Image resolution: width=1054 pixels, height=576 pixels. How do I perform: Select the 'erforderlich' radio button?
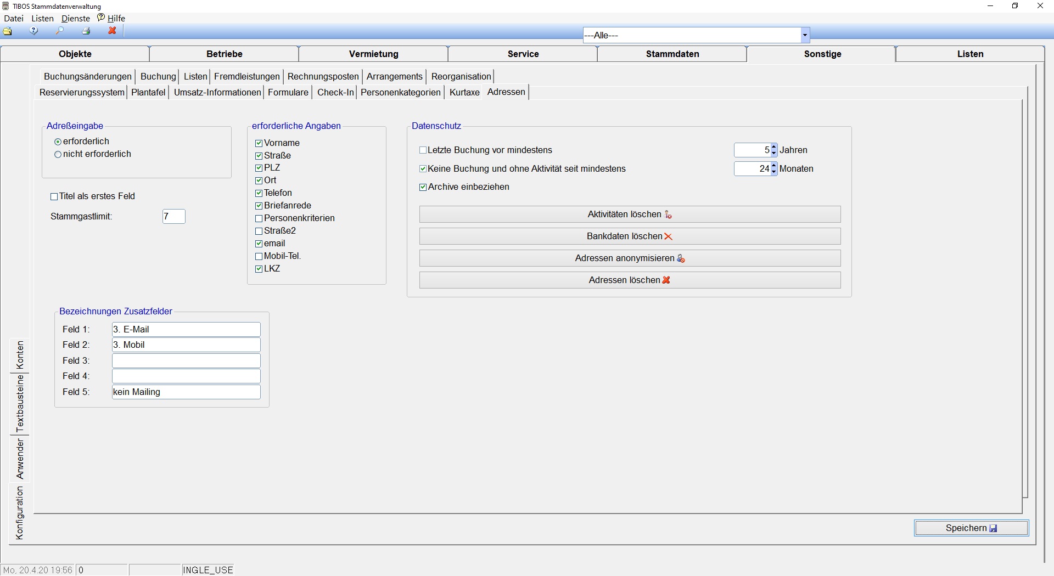click(x=58, y=142)
